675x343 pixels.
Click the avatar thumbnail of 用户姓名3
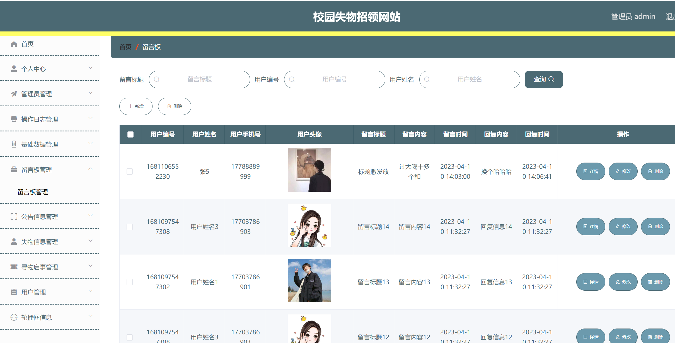click(x=309, y=225)
